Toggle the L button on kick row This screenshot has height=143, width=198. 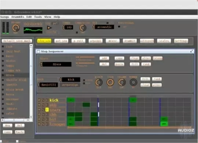pos(47,100)
